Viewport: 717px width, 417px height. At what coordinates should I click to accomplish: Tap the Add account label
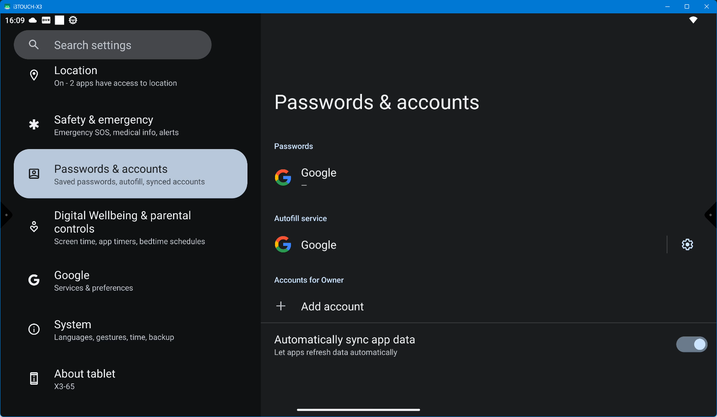332,307
